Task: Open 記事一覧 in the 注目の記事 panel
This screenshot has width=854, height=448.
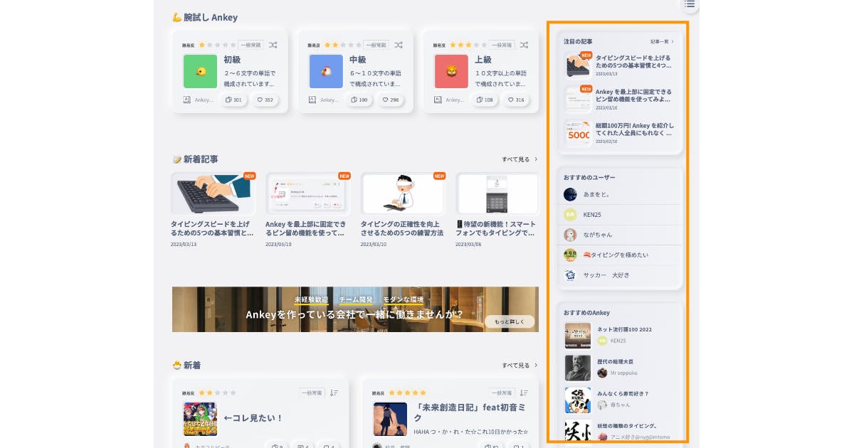Action: (x=661, y=42)
